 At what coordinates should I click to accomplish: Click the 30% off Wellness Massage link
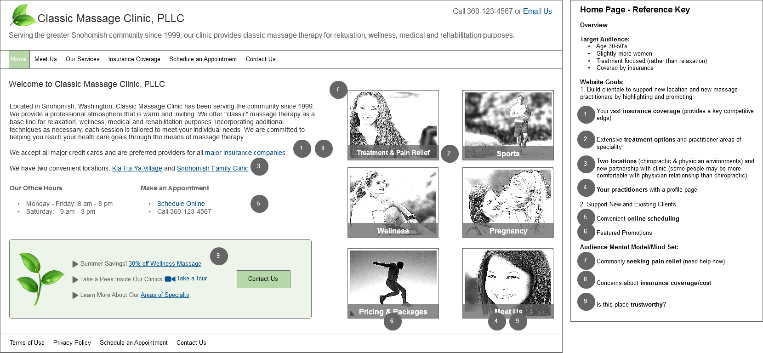point(165,264)
